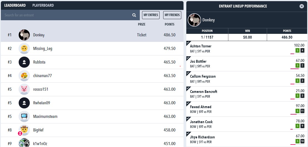Click the green S badge for Ashton Turner
Image resolution: width=308 pixels, height=147 pixels.
(297, 50)
